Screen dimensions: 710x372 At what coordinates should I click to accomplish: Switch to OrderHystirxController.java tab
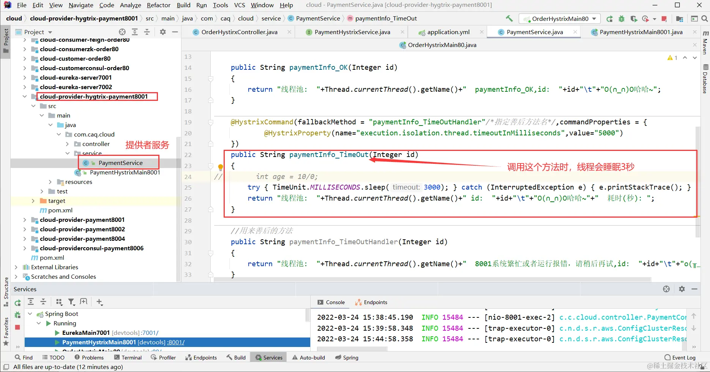239,32
